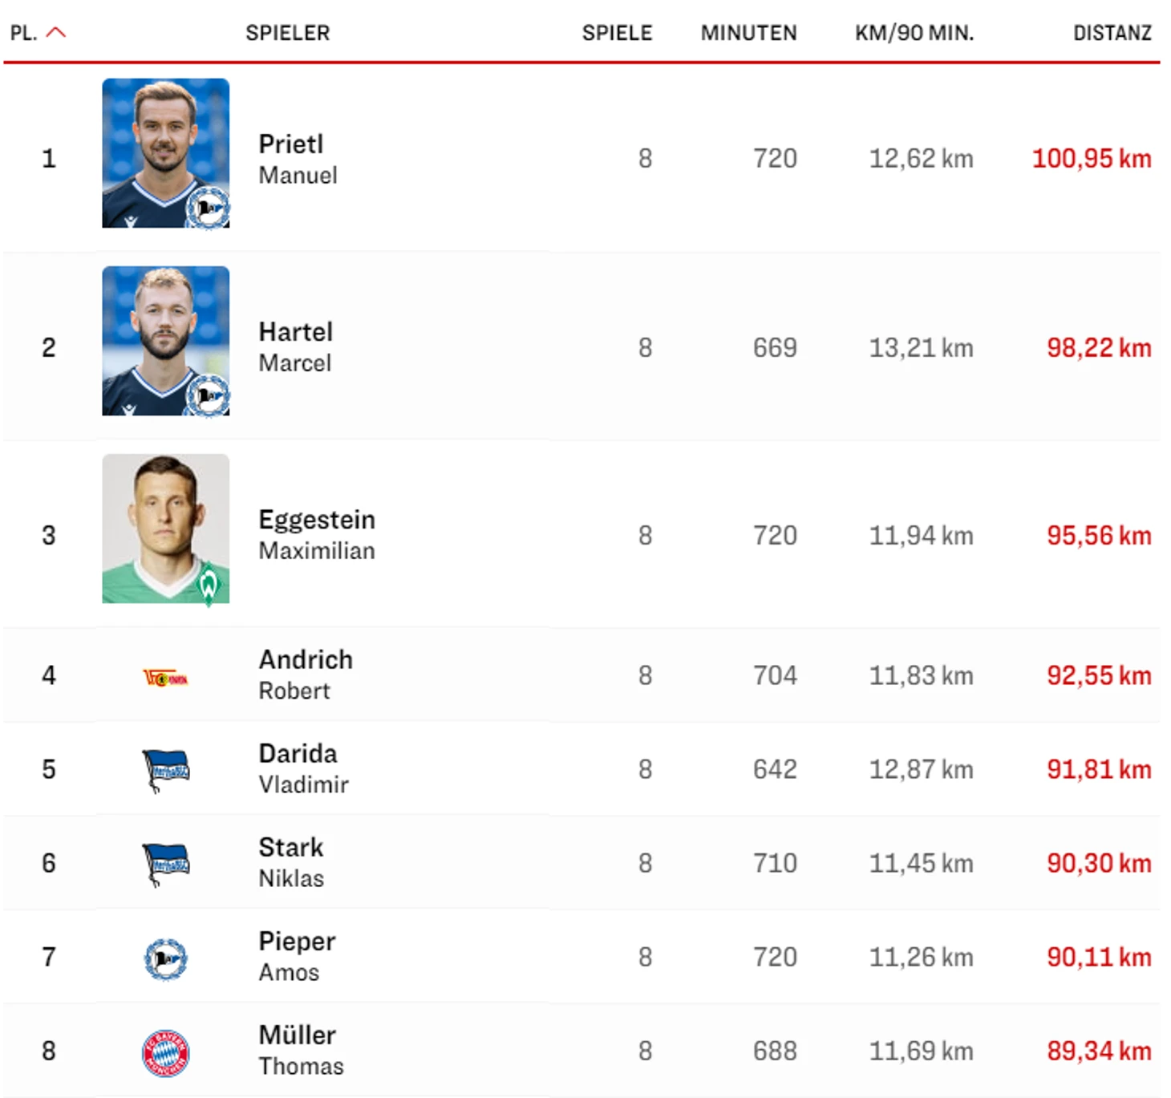Click the SPIELER column header
Image resolution: width=1171 pixels, height=1098 pixels.
(287, 33)
